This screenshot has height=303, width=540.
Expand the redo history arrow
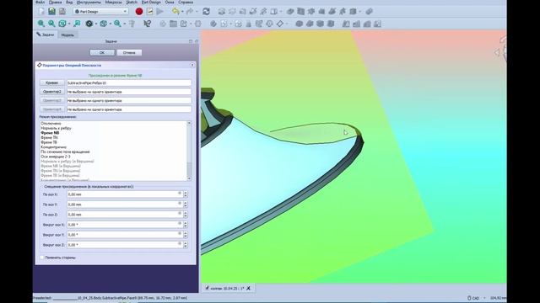197,11
